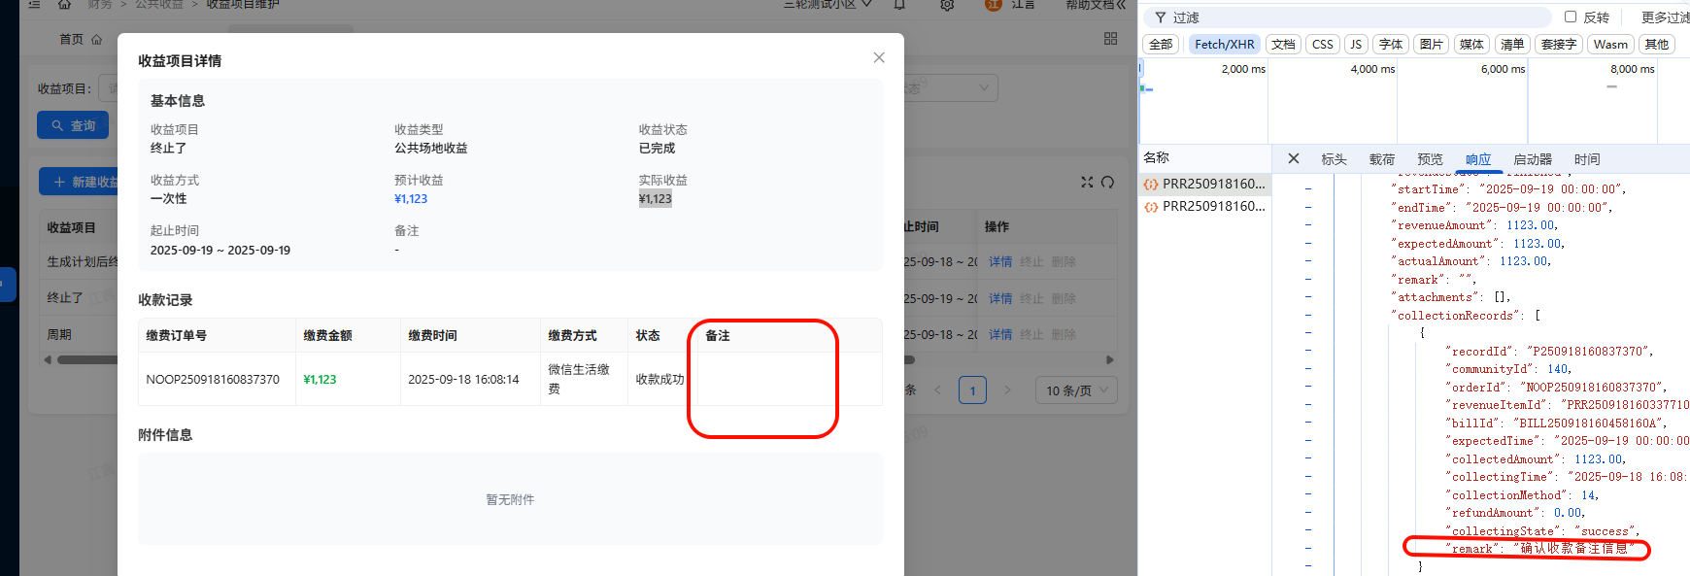Image resolution: width=1690 pixels, height=576 pixels.
Task: Click the user avatar icon
Action: [x=993, y=5]
